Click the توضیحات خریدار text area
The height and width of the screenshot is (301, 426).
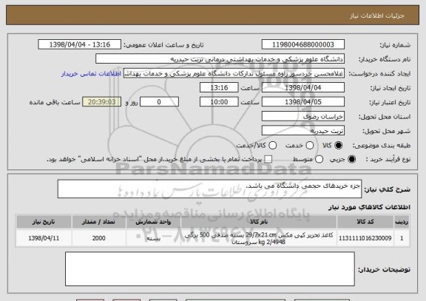[x=210, y=269]
